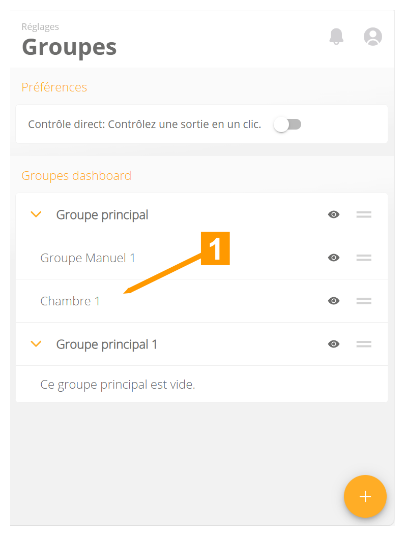Viewport: 405px width, 536px height.
Task: Enable the Contrôle direct switch
Action: pyautogui.click(x=287, y=124)
